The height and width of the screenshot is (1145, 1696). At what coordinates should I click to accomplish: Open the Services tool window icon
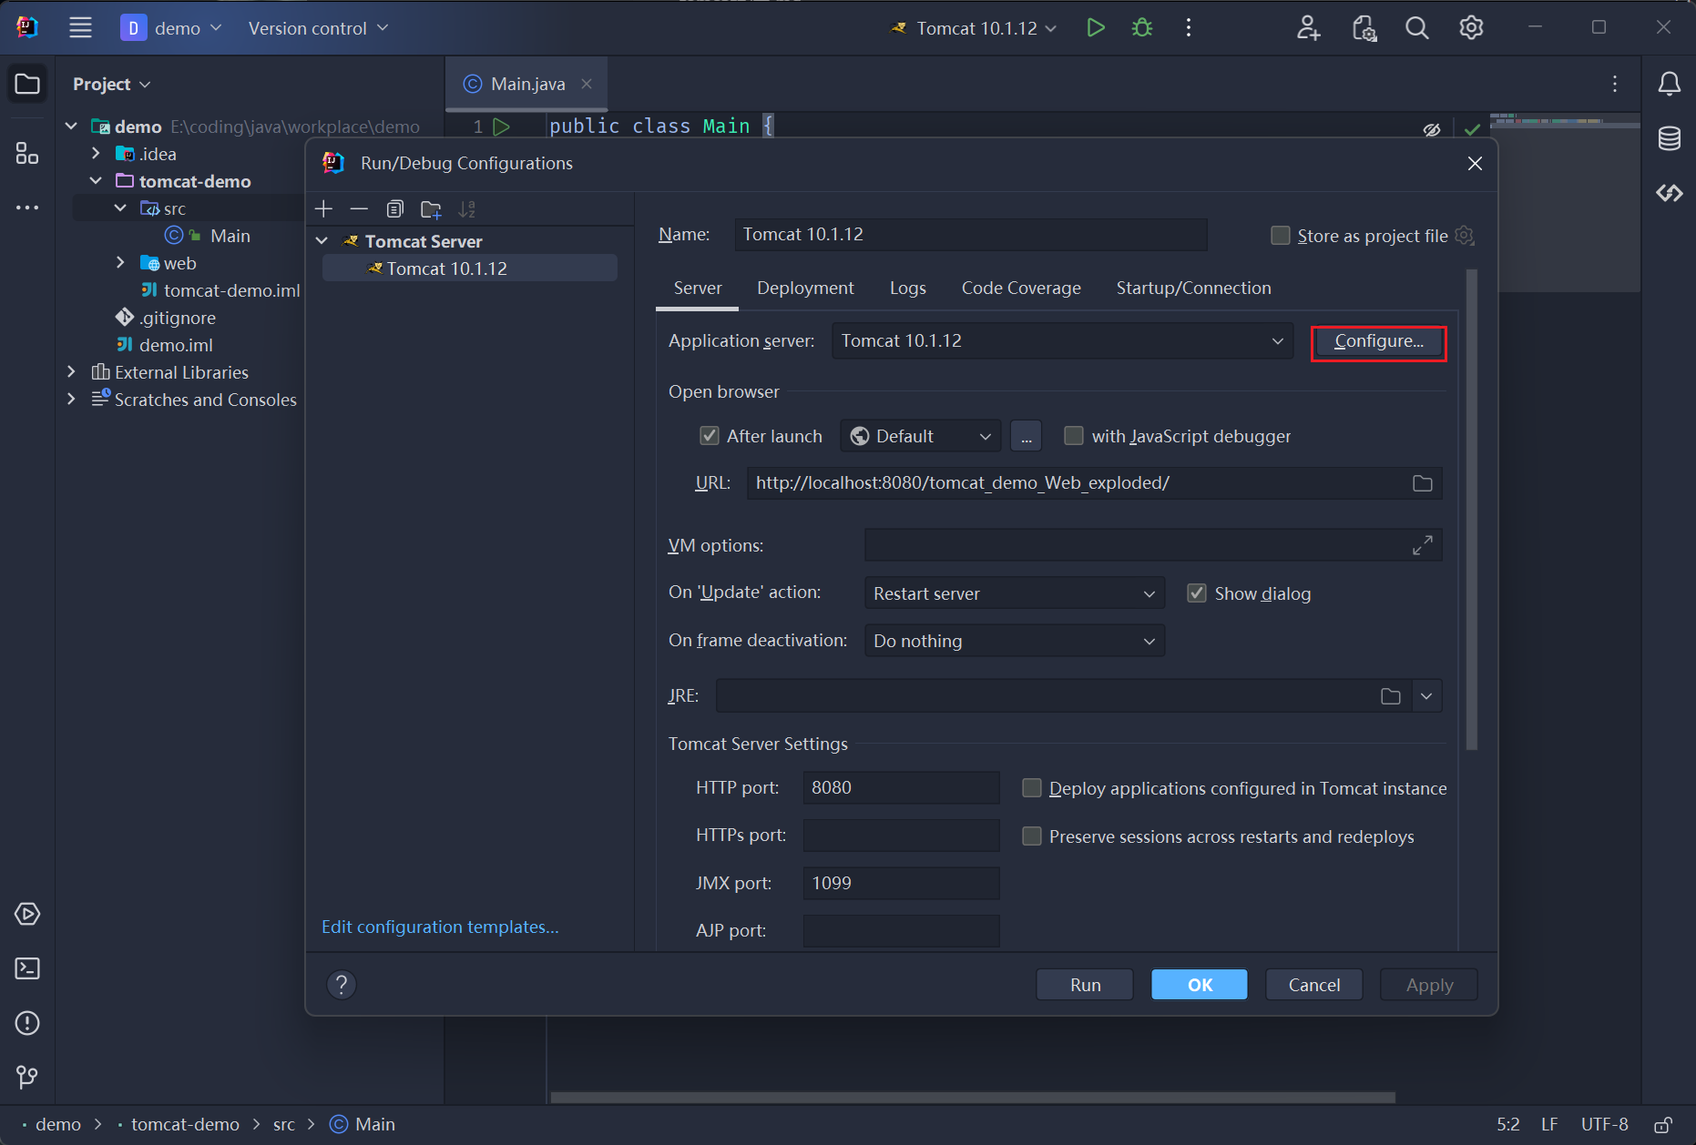(x=27, y=914)
